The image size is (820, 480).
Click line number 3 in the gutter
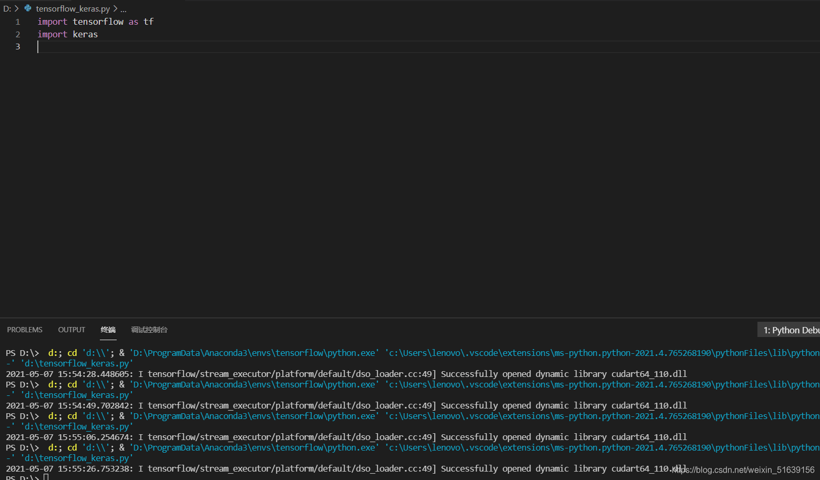[x=17, y=47]
